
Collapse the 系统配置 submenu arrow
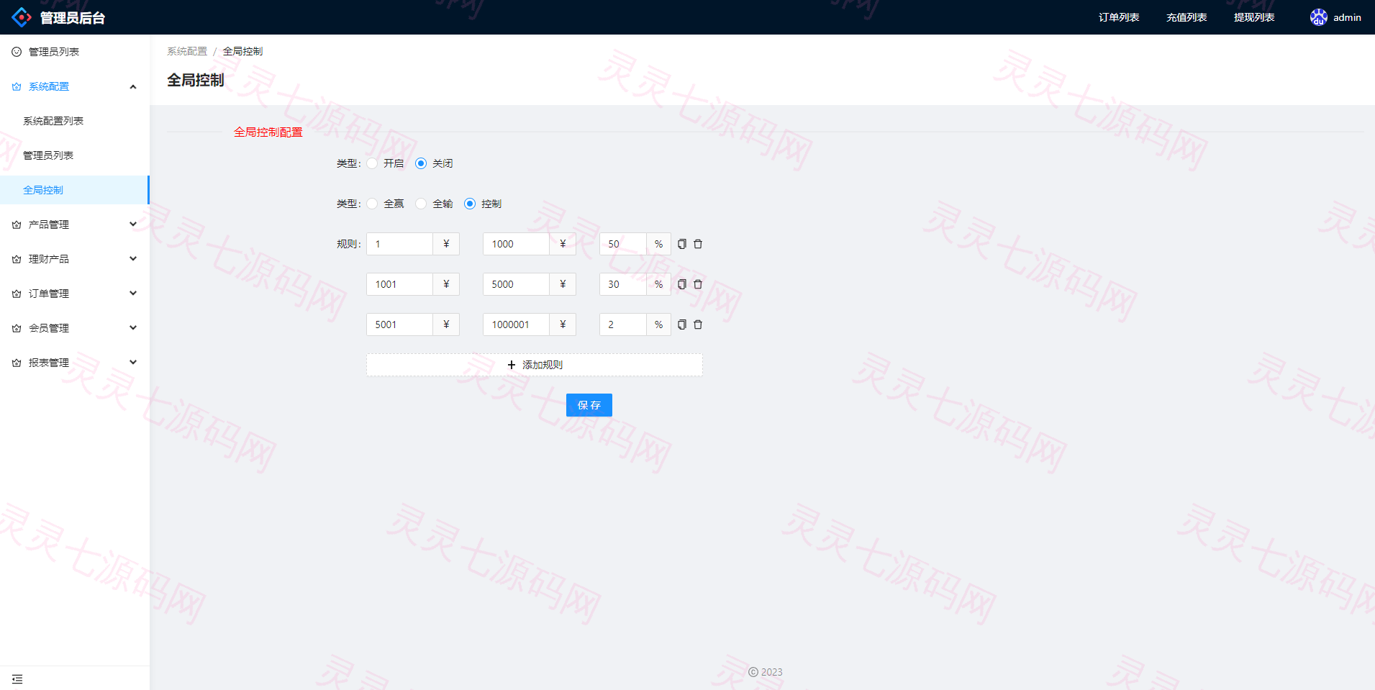(x=133, y=86)
